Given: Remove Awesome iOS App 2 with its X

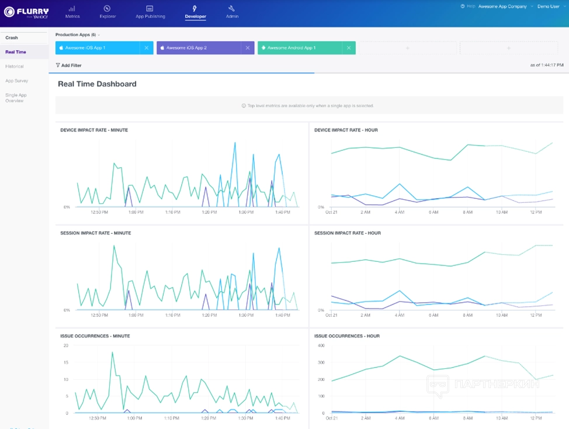Looking at the screenshot, I should click(x=248, y=48).
